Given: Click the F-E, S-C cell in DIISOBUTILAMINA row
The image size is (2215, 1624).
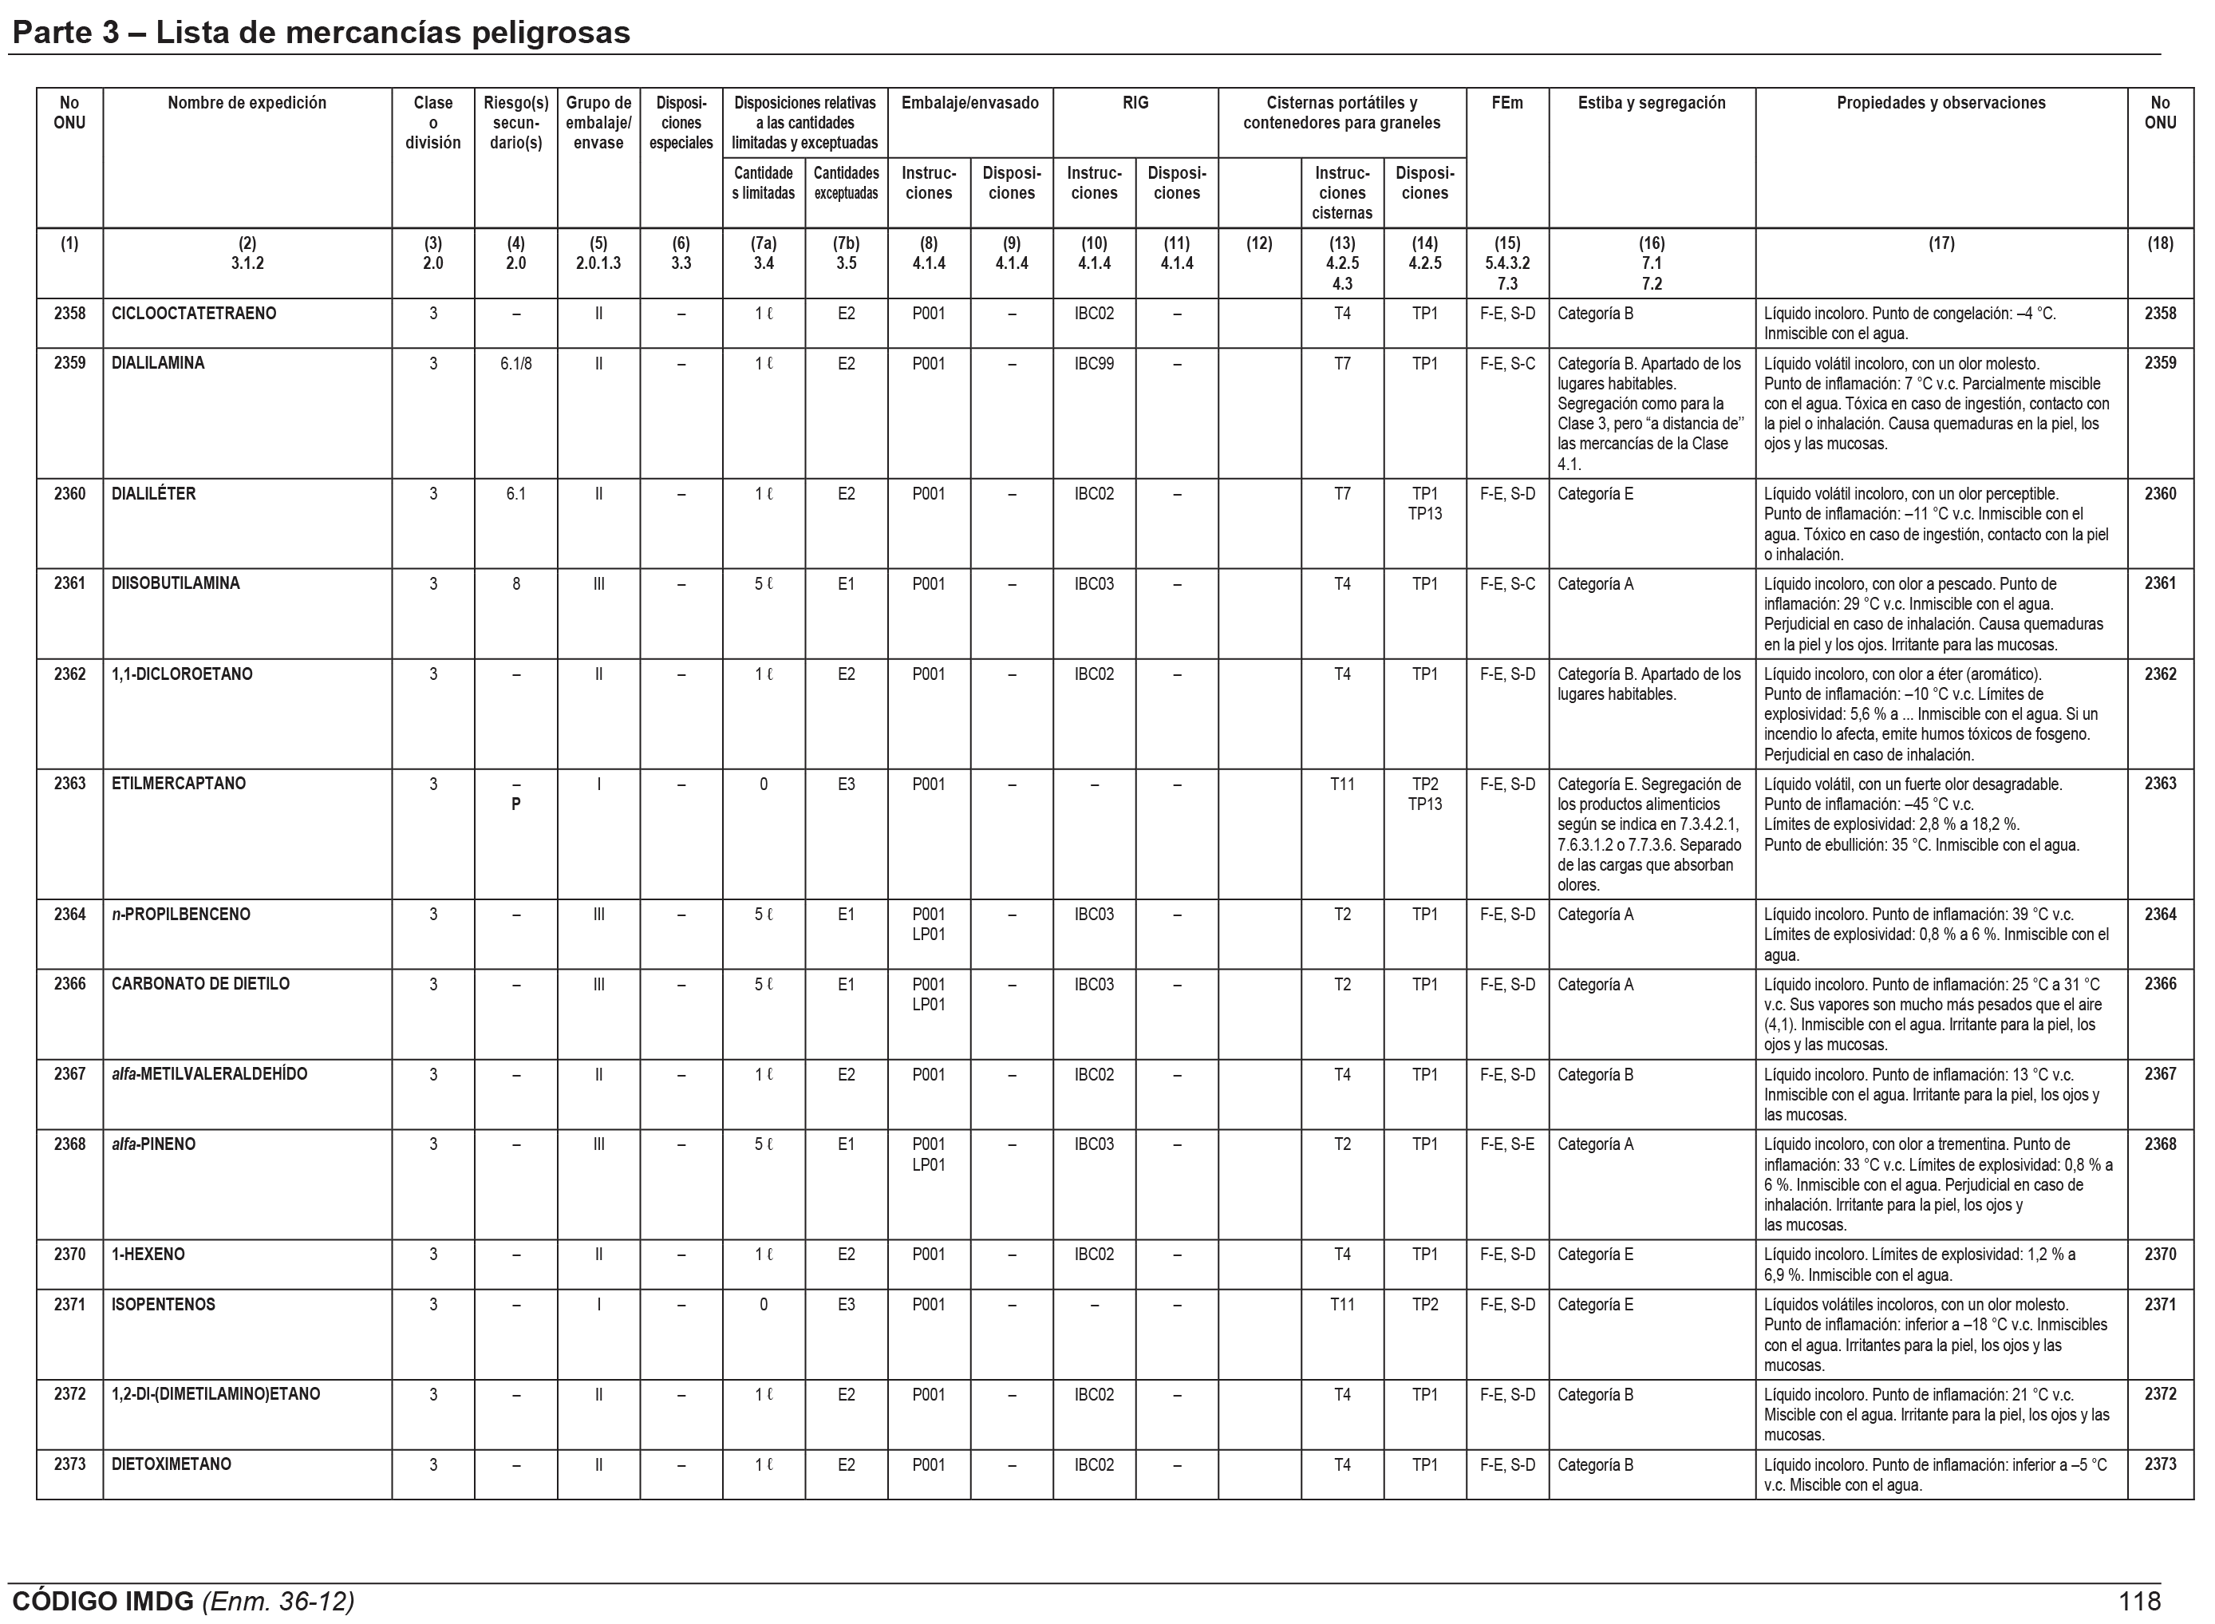Looking at the screenshot, I should coord(1506,584).
